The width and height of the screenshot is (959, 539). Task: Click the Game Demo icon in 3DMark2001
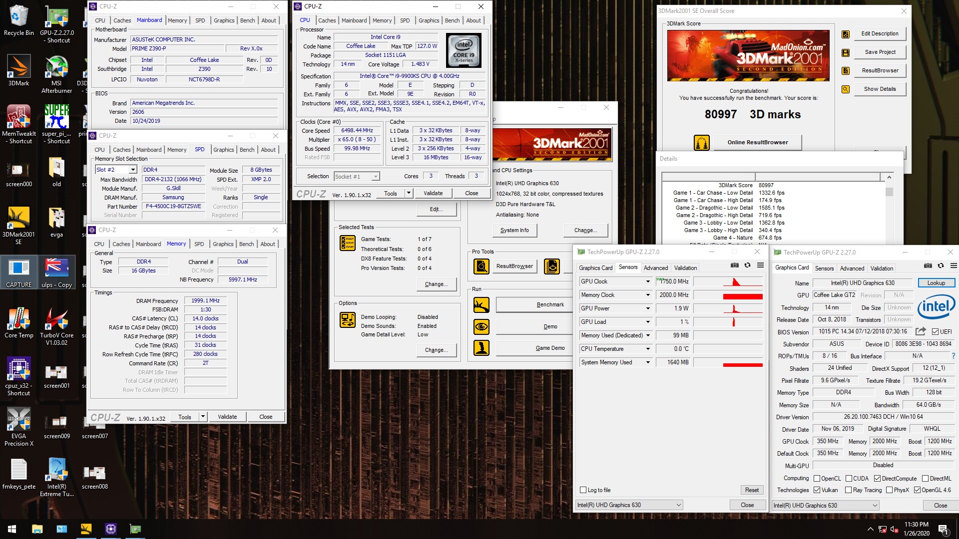click(481, 348)
